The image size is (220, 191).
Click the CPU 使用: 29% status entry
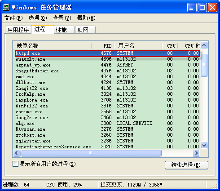pos(64,185)
